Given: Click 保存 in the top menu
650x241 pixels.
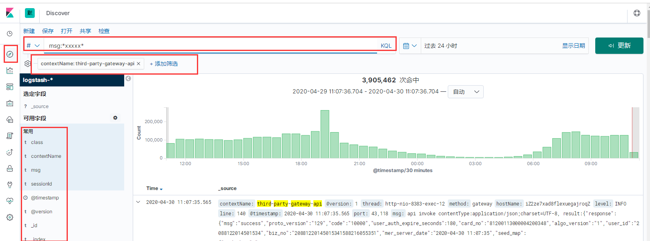Looking at the screenshot, I should [x=48, y=31].
